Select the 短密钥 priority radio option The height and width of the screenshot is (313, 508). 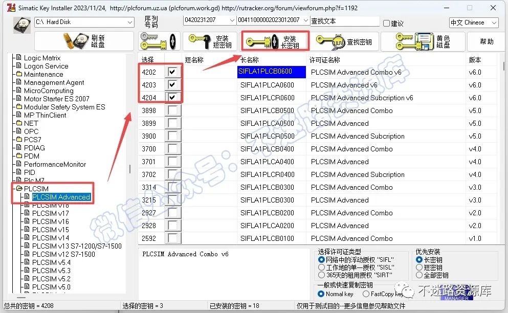(419, 267)
